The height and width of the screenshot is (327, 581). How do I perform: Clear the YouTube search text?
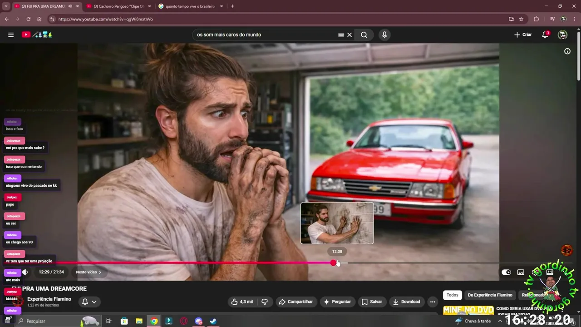tap(350, 35)
